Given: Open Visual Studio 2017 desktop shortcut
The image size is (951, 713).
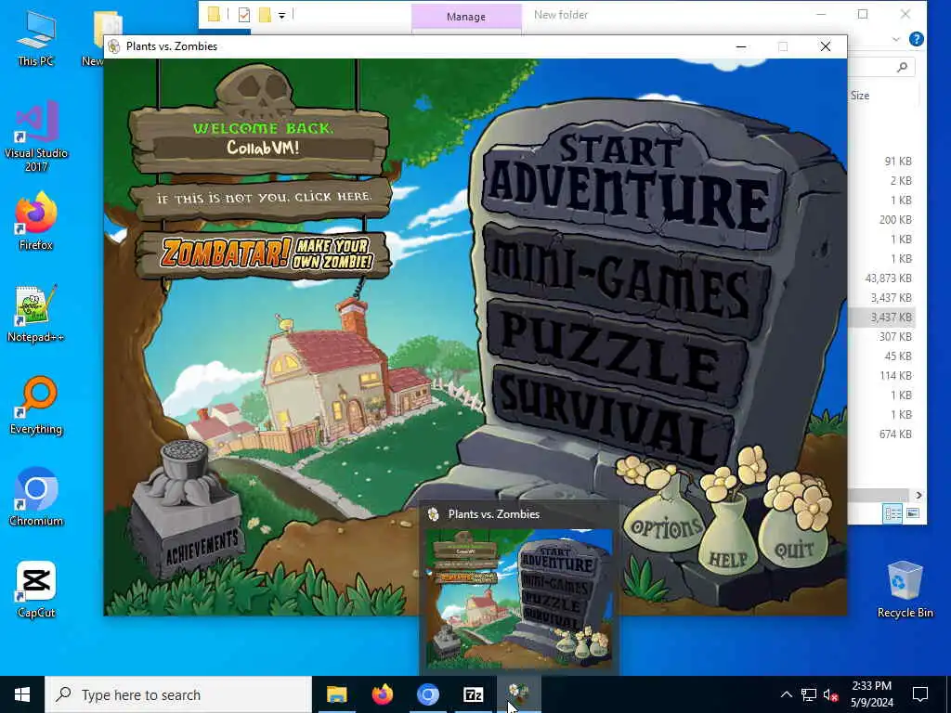Looking at the screenshot, I should 36,136.
